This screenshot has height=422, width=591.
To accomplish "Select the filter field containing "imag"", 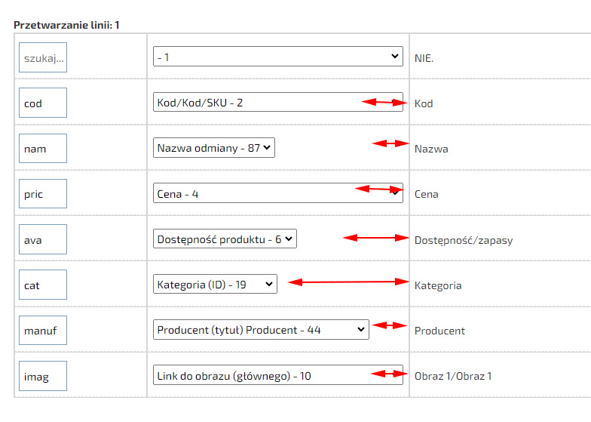I will 43,376.
